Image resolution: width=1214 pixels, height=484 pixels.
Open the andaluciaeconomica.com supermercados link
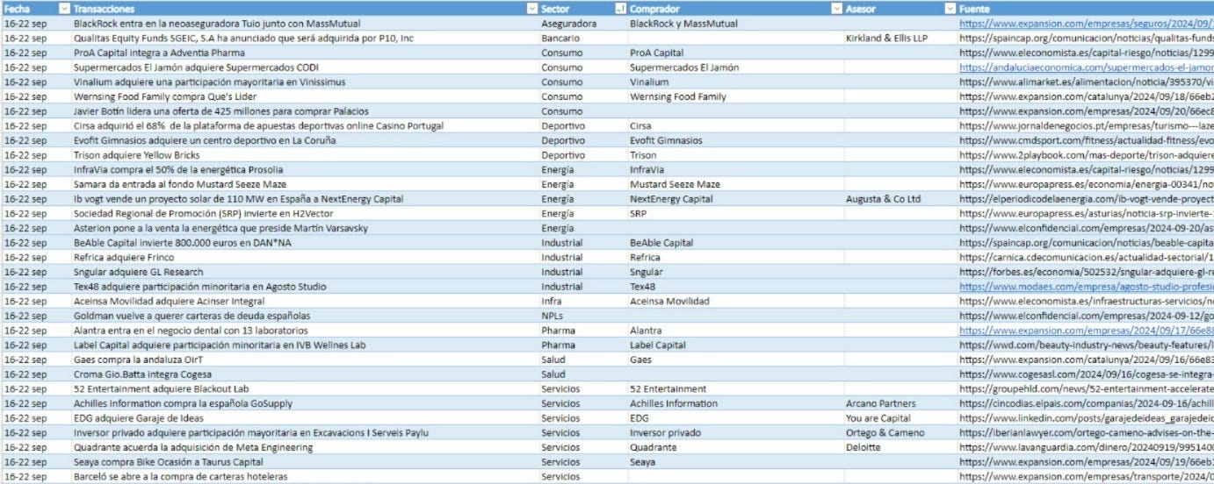pos(1087,68)
